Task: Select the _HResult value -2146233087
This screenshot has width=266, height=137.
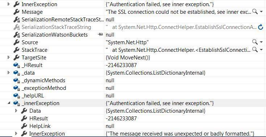Action: (121, 65)
